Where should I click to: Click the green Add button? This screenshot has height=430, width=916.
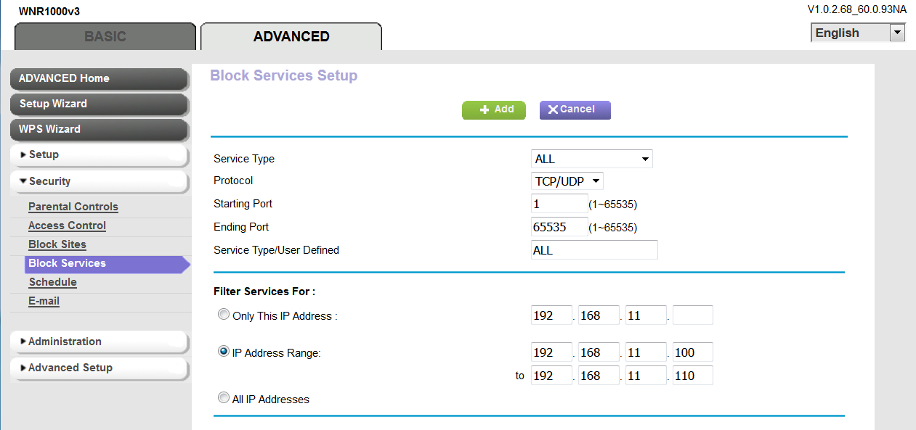[494, 109]
